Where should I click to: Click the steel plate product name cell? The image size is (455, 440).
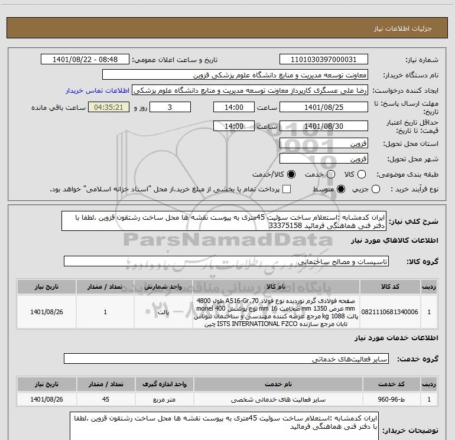pyautogui.click(x=276, y=312)
